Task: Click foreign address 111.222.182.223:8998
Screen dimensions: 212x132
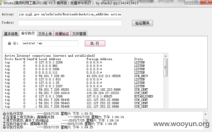Action: point(103,90)
